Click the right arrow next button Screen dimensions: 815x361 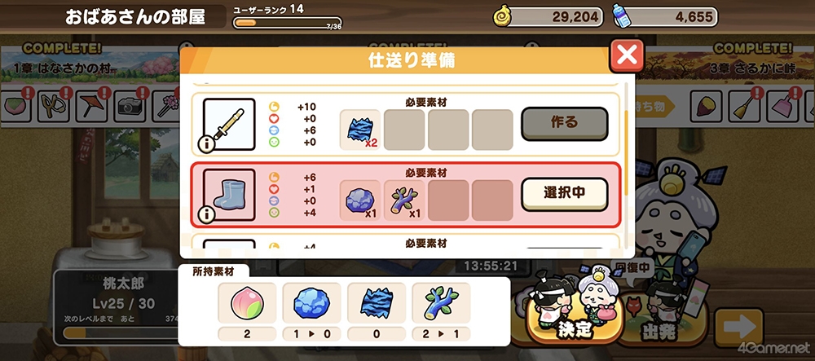point(738,327)
